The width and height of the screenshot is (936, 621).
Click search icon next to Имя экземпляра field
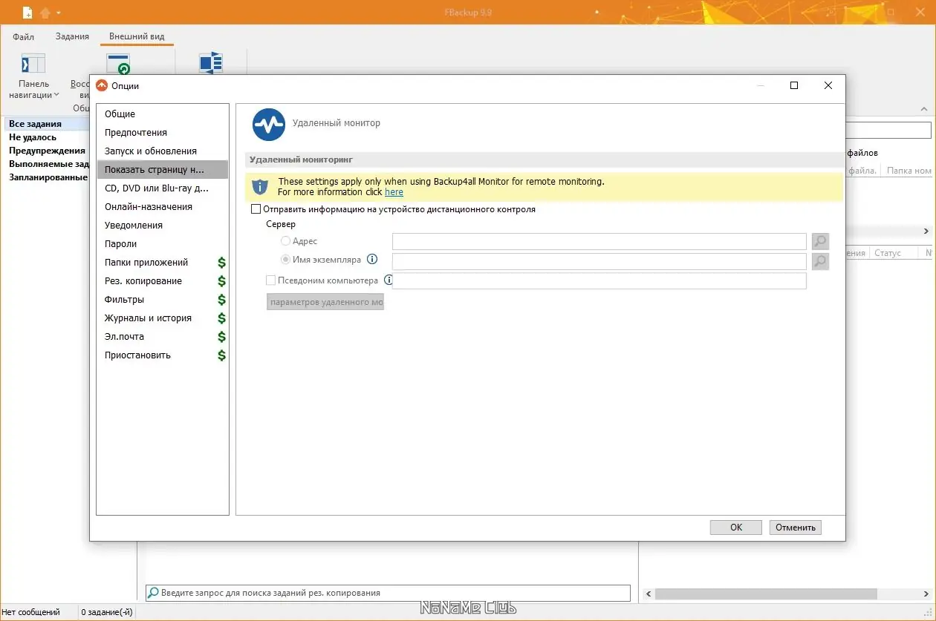tap(820, 261)
